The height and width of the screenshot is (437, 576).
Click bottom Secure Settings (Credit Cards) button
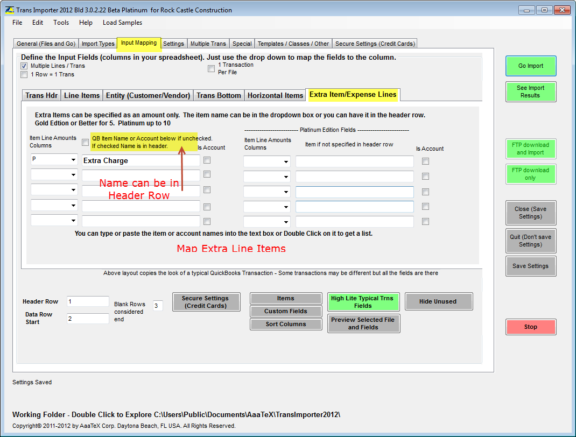(206, 302)
